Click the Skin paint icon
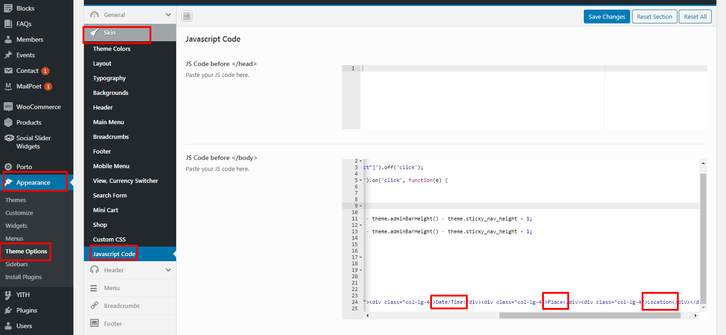Viewport: 726px width, 335px height. (94, 33)
